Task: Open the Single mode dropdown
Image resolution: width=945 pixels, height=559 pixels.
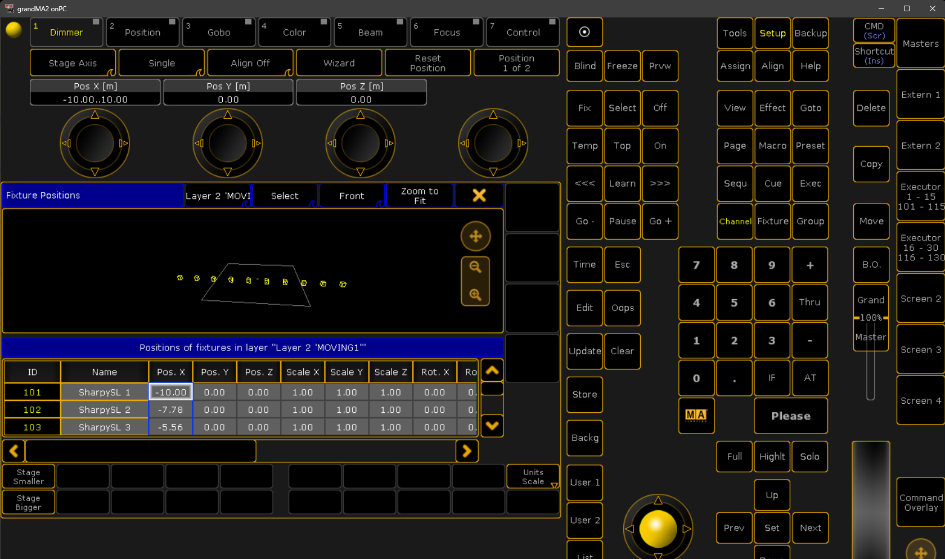Action: point(162,63)
